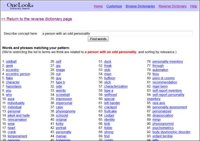
Task: Go to Browse Dictionaries
Action: pos(140,6)
